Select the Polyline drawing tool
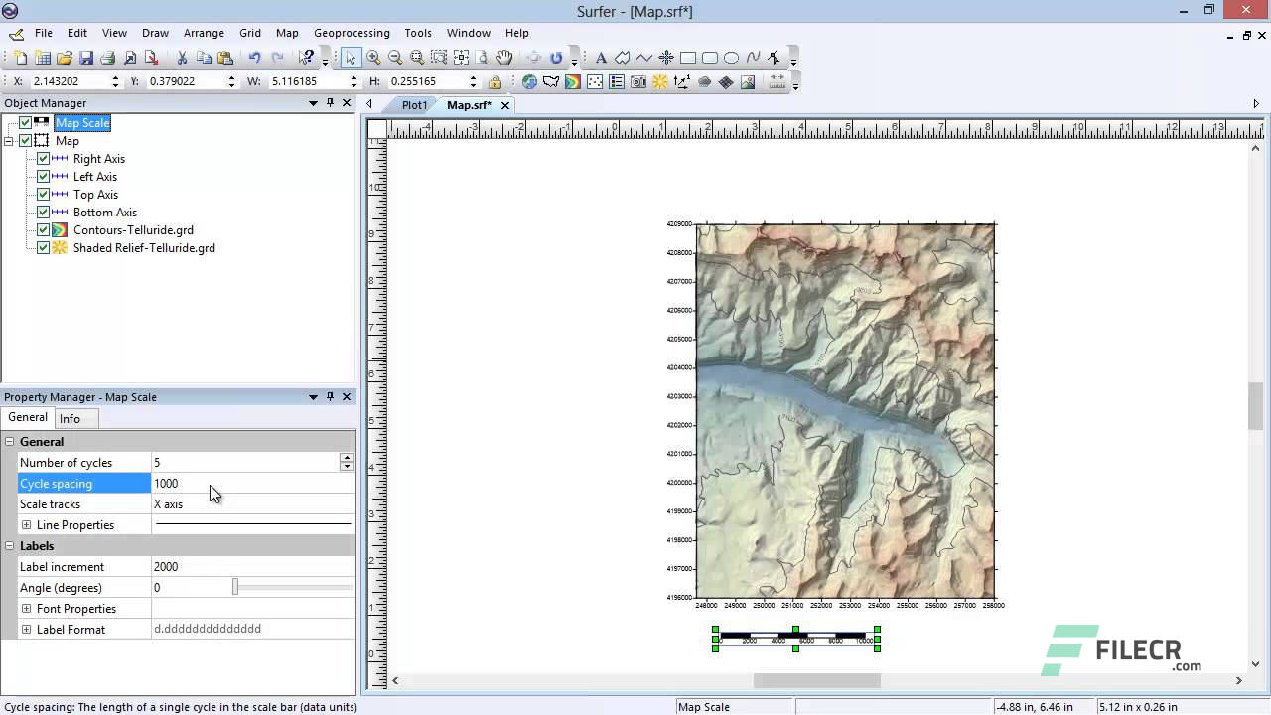 [x=644, y=58]
